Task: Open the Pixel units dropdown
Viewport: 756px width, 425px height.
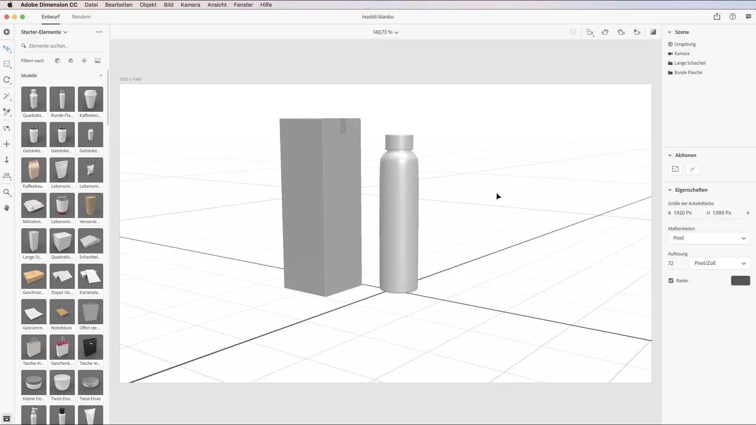Action: [709, 238]
